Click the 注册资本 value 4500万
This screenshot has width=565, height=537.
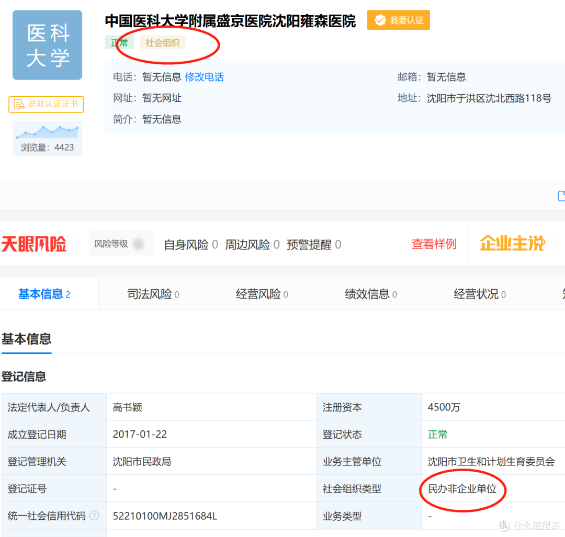coord(444,407)
